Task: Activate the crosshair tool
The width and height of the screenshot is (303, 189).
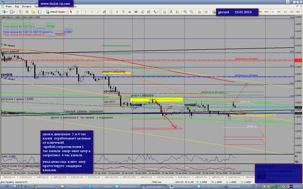Action: (x=77, y=12)
